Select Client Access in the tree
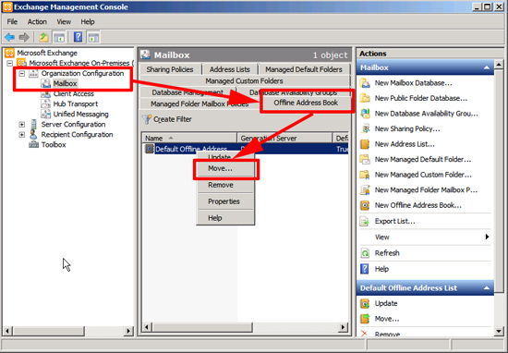This screenshot has width=508, height=353. 74,93
